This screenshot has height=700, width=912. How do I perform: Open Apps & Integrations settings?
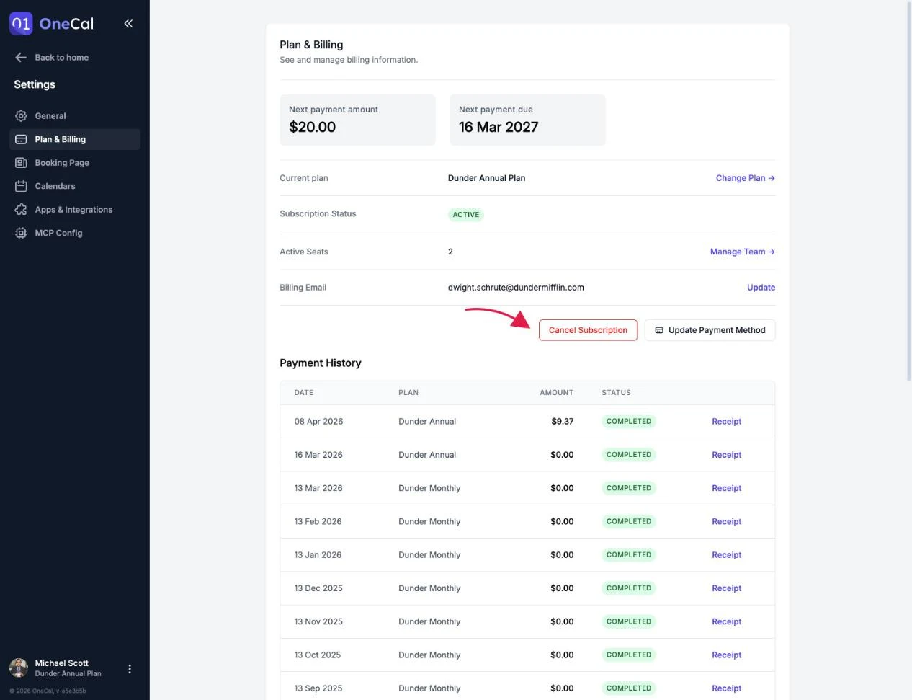[x=75, y=210]
